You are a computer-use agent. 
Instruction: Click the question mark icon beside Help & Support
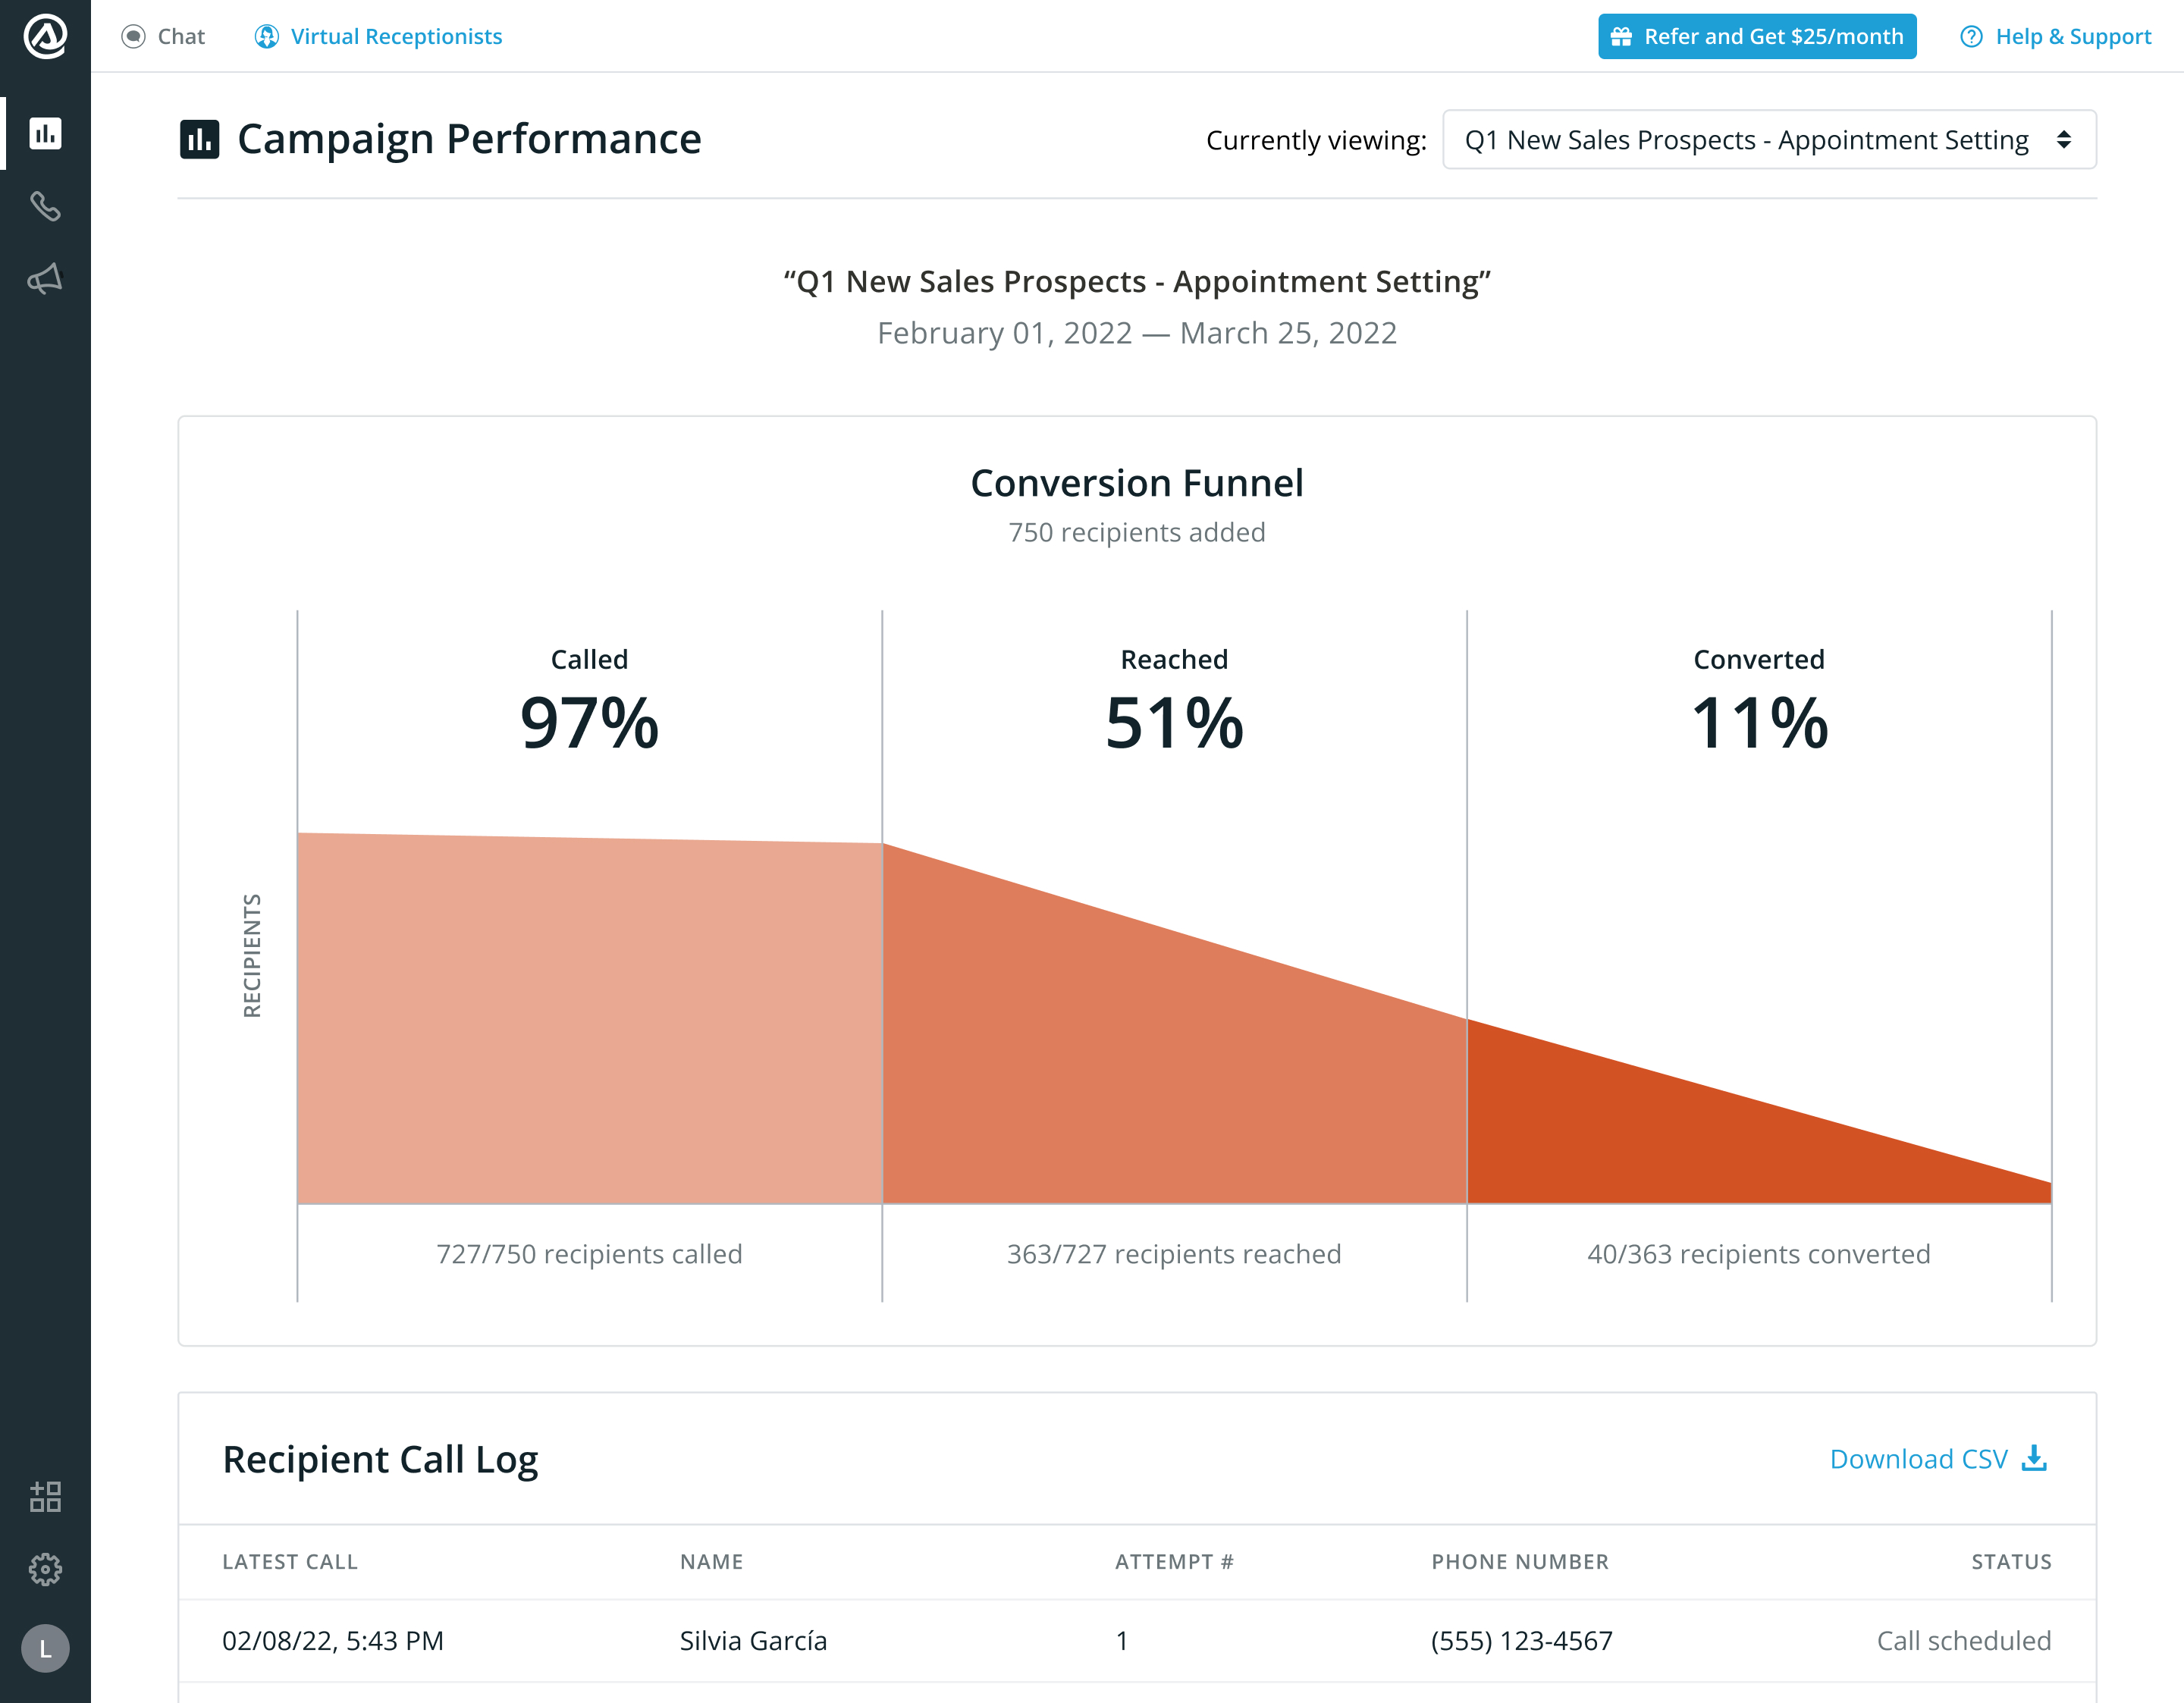coord(1971,36)
